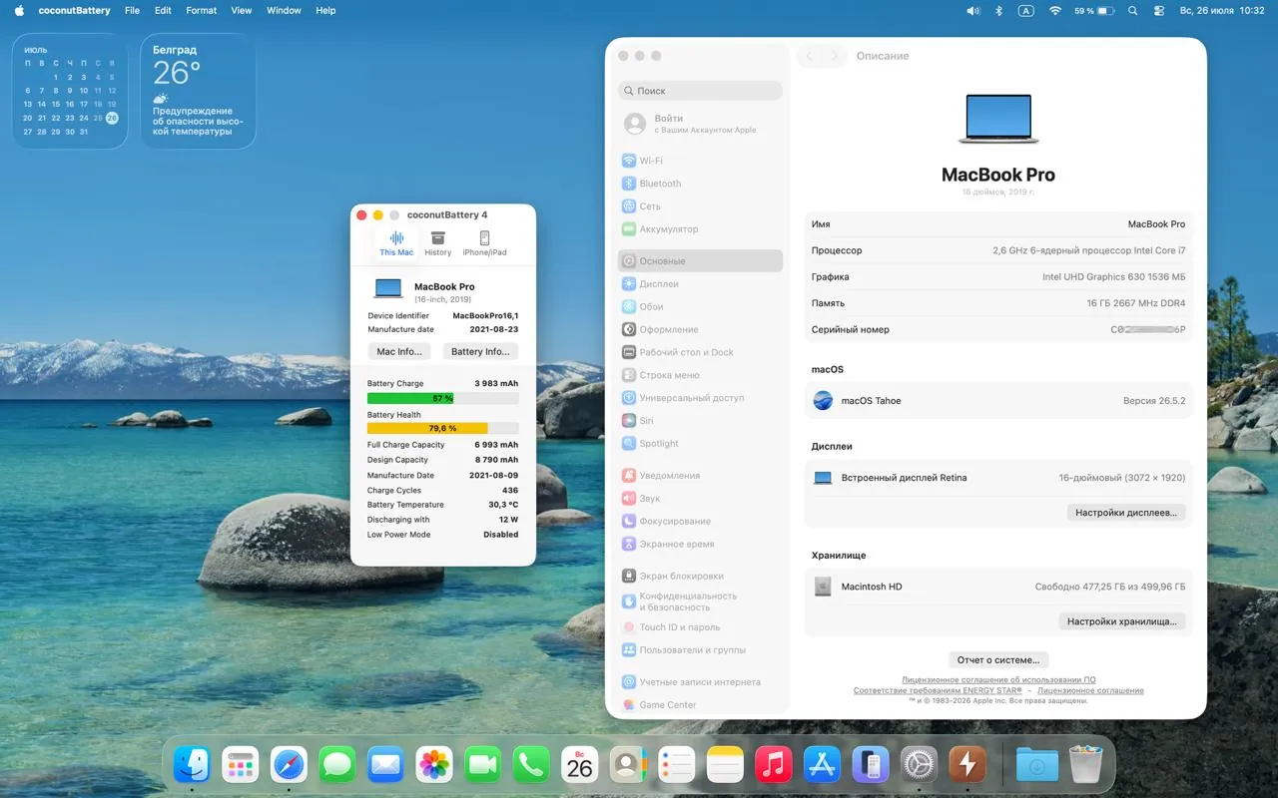Open Рабочий стол и Dock settings
This screenshot has width=1278, height=798.
tap(700, 352)
